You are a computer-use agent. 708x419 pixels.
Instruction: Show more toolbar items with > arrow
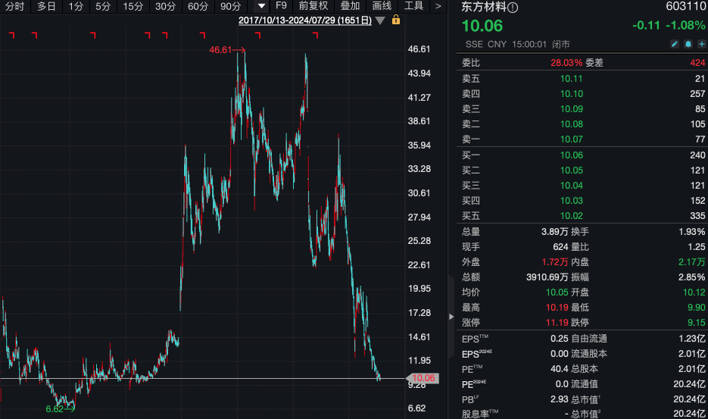[438, 6]
